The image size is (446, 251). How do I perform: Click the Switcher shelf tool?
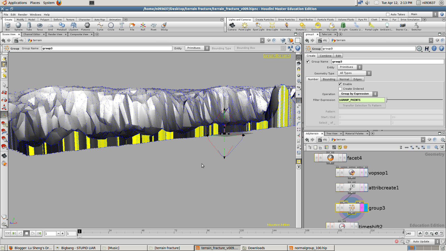[416, 26]
